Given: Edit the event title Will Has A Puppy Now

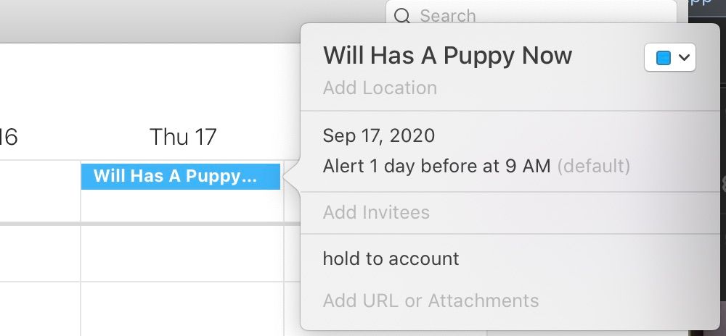Looking at the screenshot, I should click(x=447, y=56).
